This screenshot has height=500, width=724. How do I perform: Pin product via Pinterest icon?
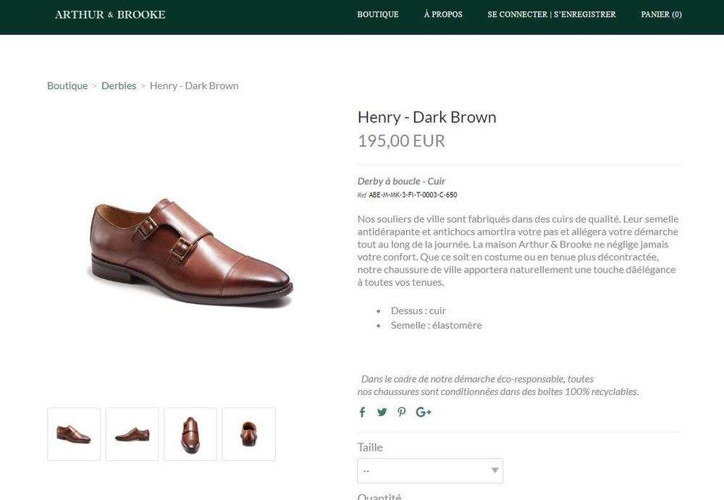[x=402, y=412]
